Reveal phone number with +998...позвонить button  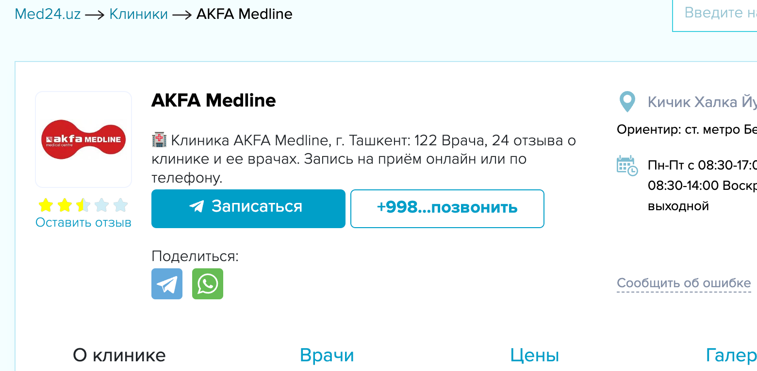point(447,208)
